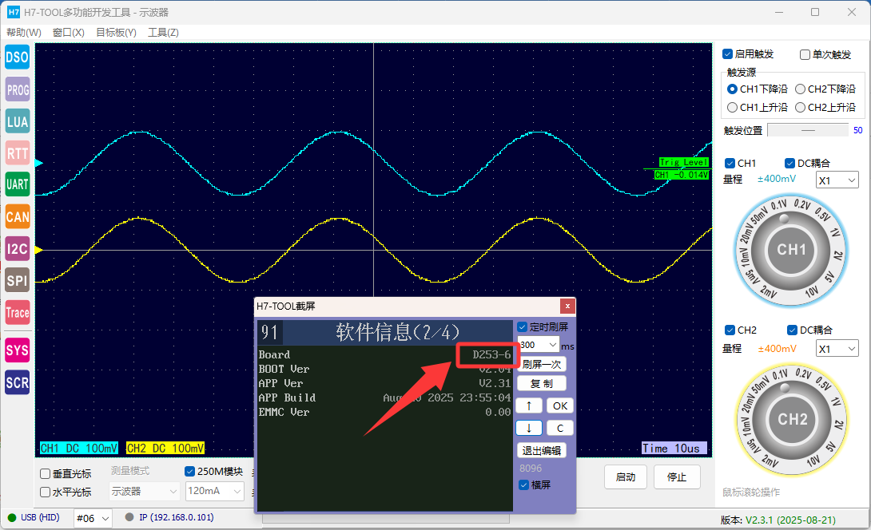The height and width of the screenshot is (530, 871).
Task: Toggle 定时刷屏 timed refresh checkbox
Action: [523, 327]
